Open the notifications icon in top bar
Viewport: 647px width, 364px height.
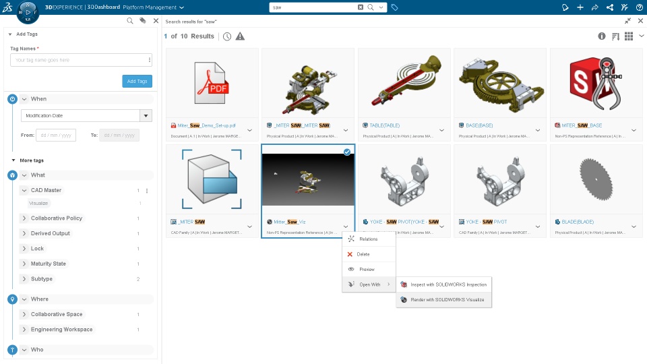pyautogui.click(x=565, y=7)
